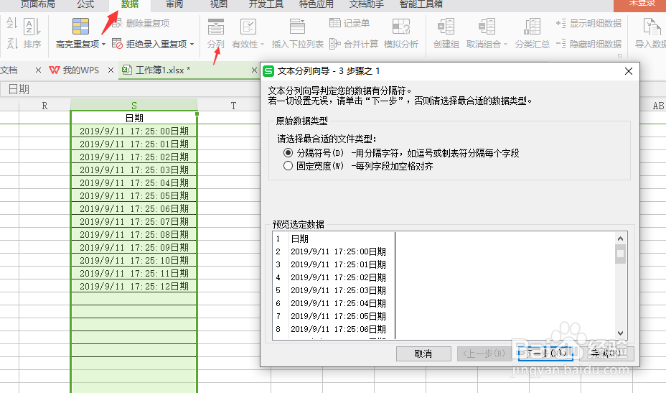666x393 pixels.
Task: Click the 有效性 data validation icon
Action: click(248, 27)
